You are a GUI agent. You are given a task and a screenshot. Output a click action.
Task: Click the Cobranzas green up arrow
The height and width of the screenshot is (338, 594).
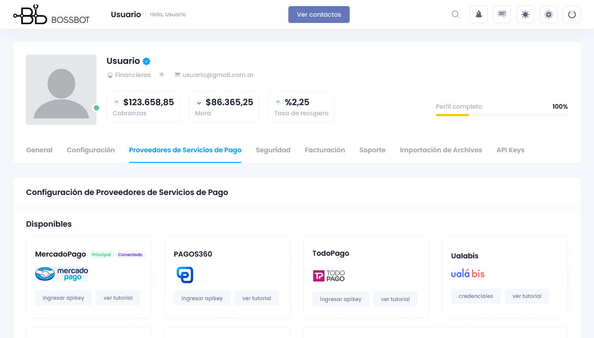coord(117,102)
